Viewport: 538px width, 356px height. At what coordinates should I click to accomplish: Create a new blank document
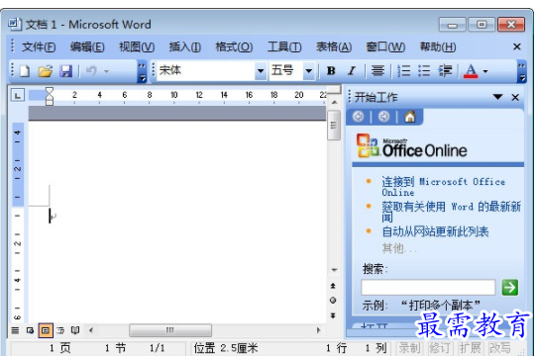(x=25, y=71)
